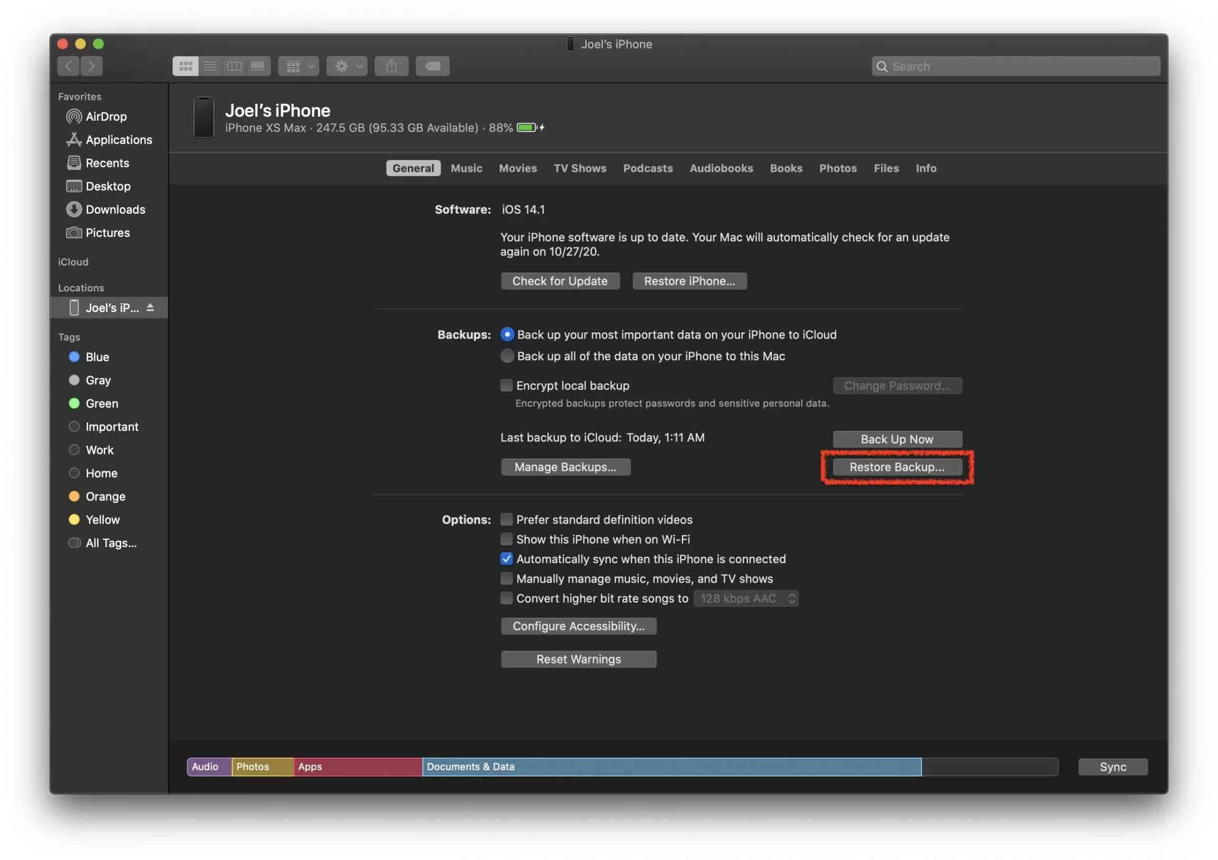Click Restore Backup button

(x=896, y=466)
